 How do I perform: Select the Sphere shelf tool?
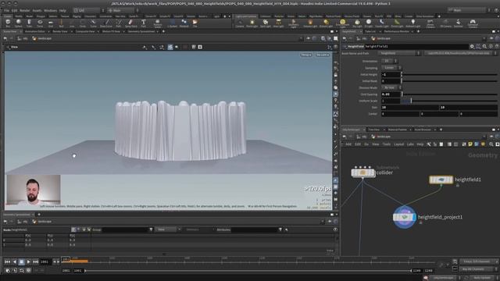tap(19, 23)
